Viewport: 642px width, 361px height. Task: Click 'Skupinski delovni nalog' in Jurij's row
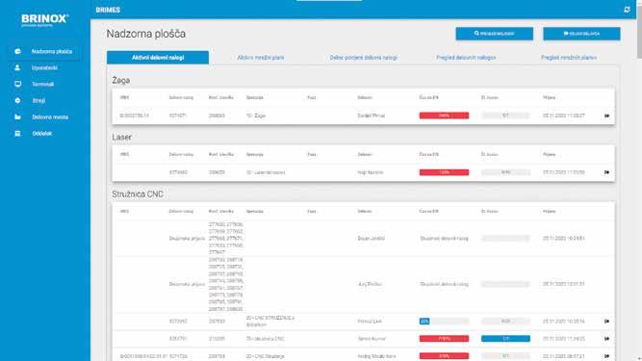[444, 284]
